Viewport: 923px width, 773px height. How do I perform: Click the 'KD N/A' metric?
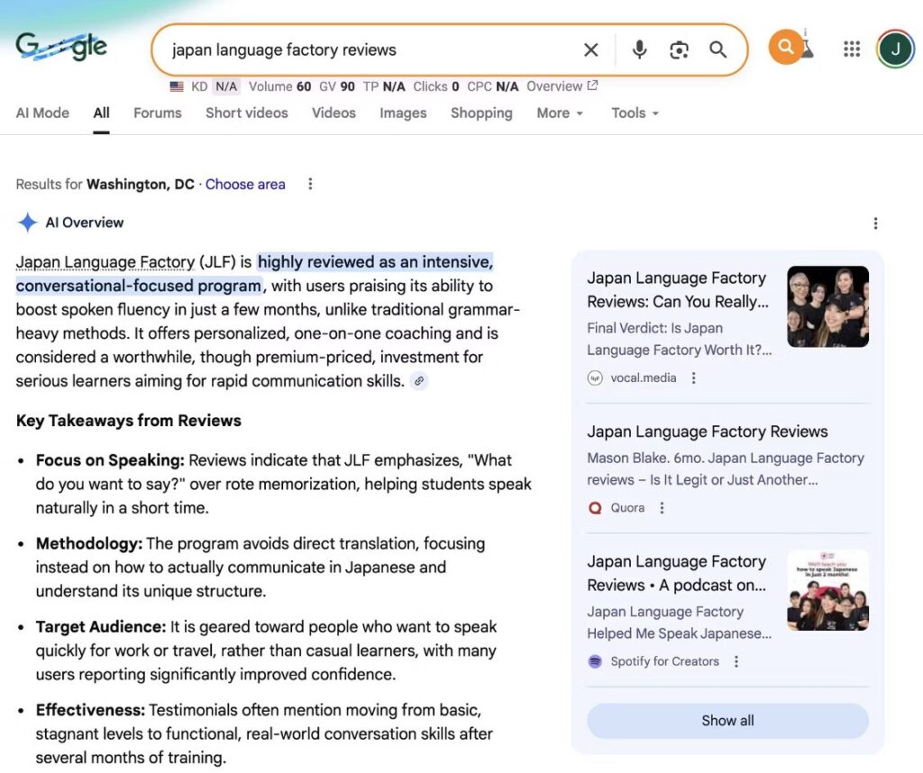click(215, 86)
